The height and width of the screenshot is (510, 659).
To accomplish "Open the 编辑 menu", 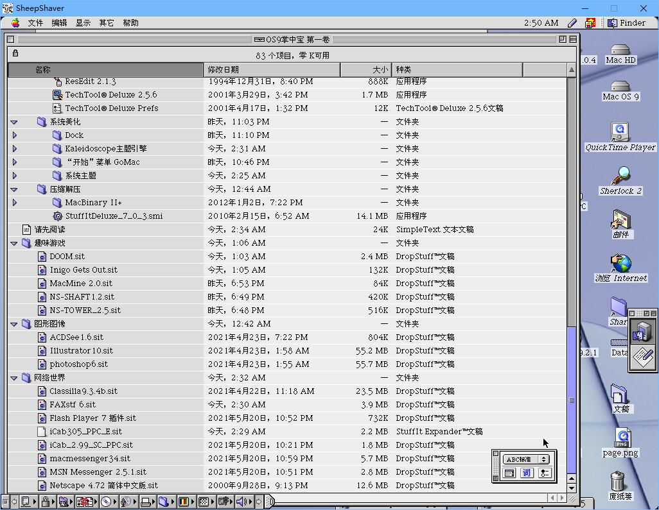I will (59, 22).
